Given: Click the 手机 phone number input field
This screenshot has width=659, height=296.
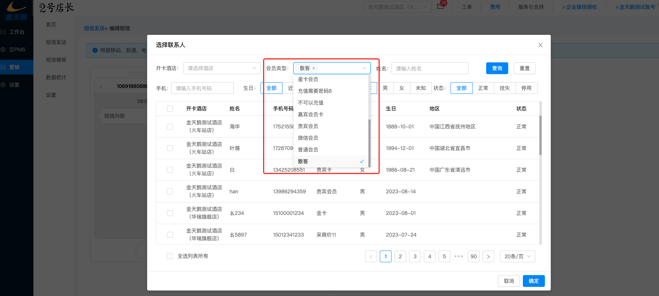Looking at the screenshot, I should click(203, 88).
